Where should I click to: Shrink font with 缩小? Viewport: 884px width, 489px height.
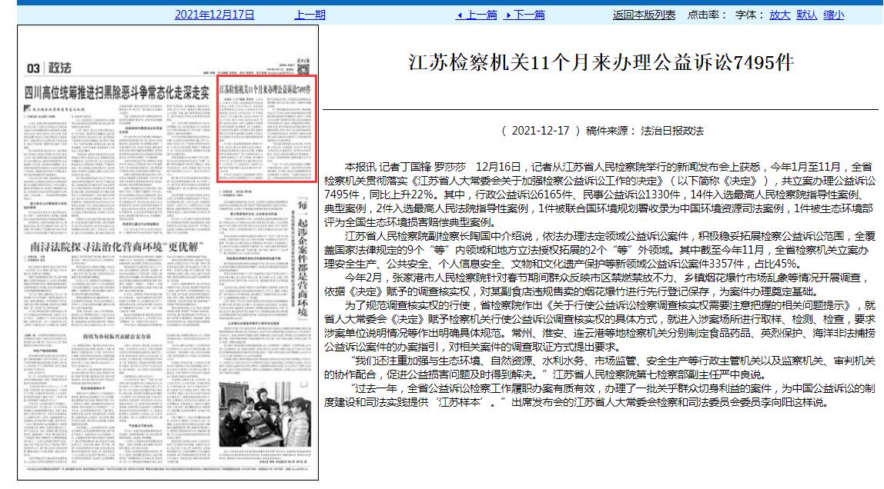pyautogui.click(x=834, y=15)
